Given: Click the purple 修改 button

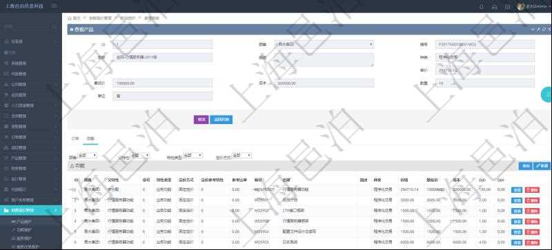Looking at the screenshot, I should (x=201, y=120).
